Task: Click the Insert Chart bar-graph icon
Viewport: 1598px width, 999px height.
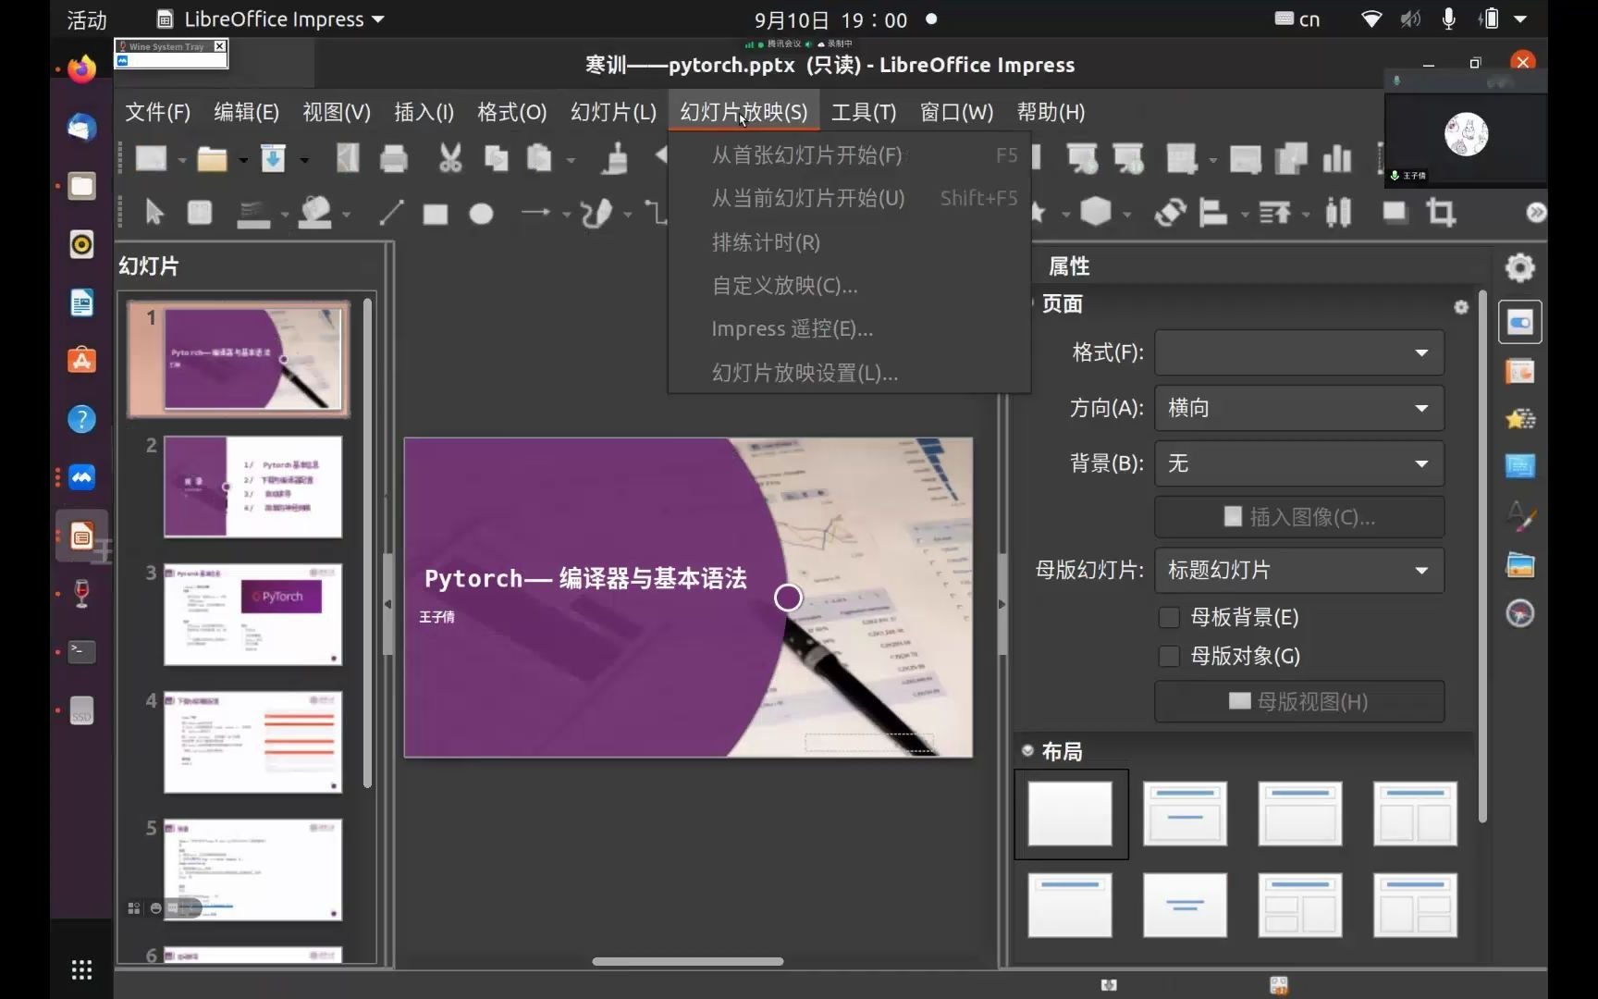Action: [1337, 158]
